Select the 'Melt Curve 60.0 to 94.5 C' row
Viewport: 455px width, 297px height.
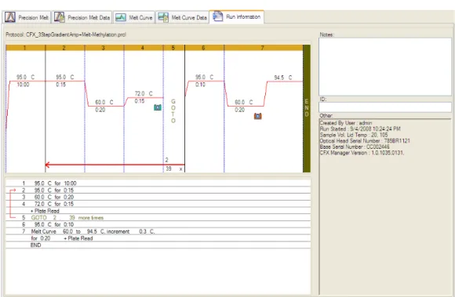point(158,231)
